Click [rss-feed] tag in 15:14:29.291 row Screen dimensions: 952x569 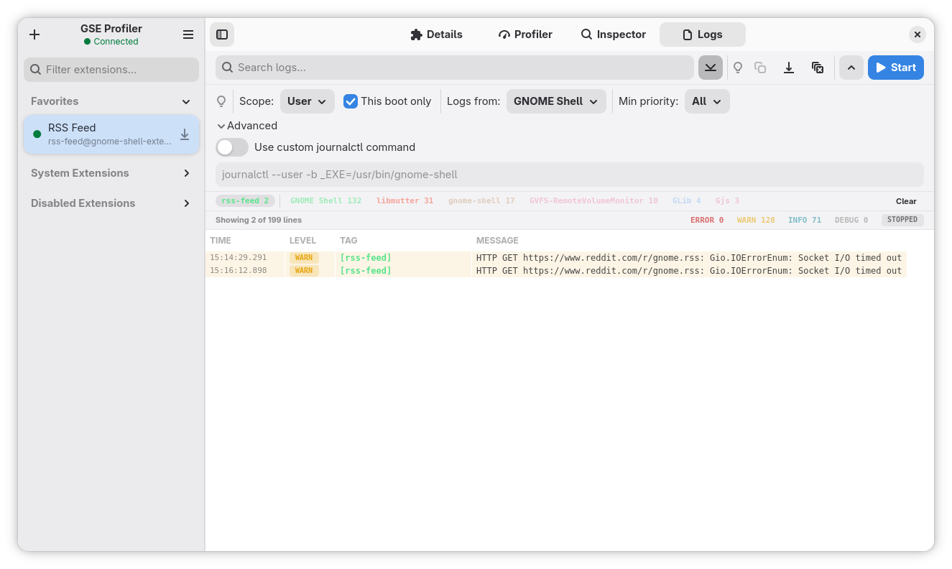tap(366, 258)
